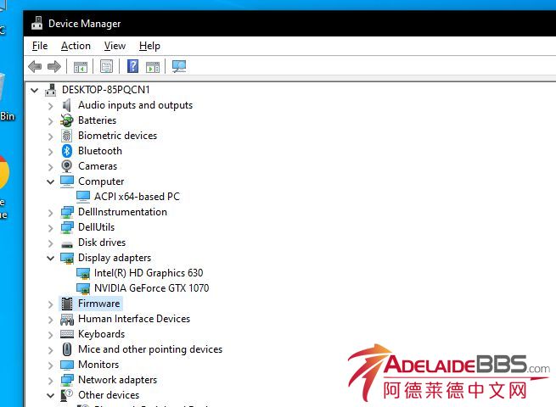
Task: Expand the Network adapters category
Action: coord(51,380)
